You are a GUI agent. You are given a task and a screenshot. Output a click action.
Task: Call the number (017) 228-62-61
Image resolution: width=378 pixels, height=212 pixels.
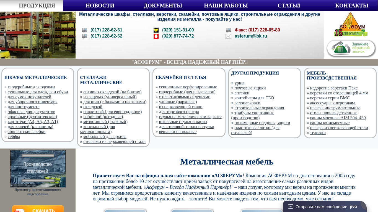tap(106, 30)
